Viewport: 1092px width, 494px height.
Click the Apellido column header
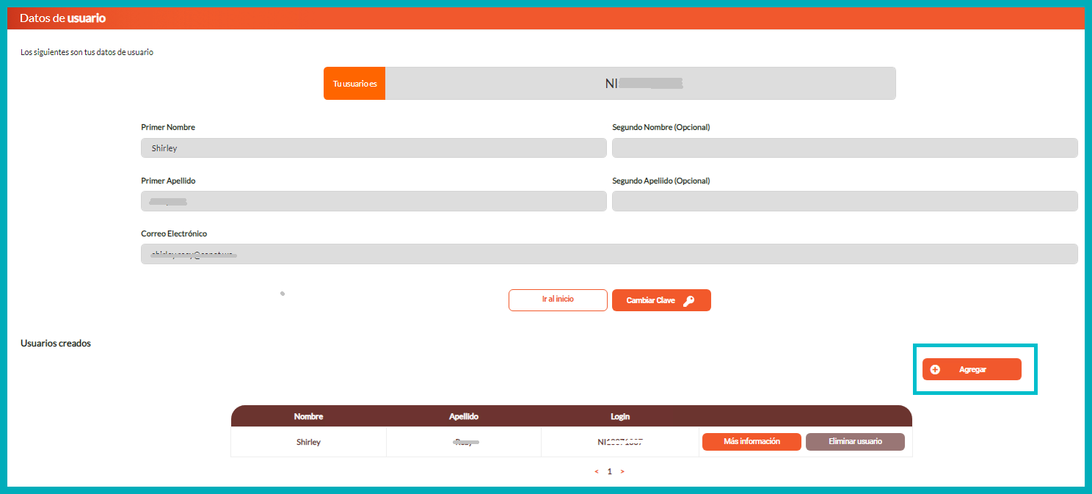coord(464,416)
